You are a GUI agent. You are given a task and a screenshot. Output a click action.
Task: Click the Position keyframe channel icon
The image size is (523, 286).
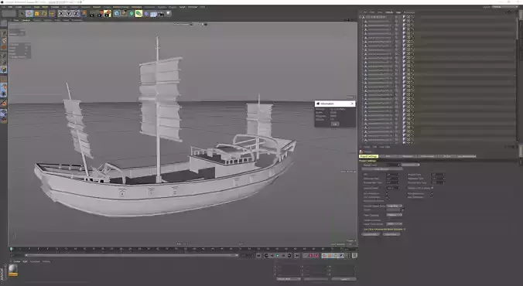pyautogui.click(x=324, y=256)
